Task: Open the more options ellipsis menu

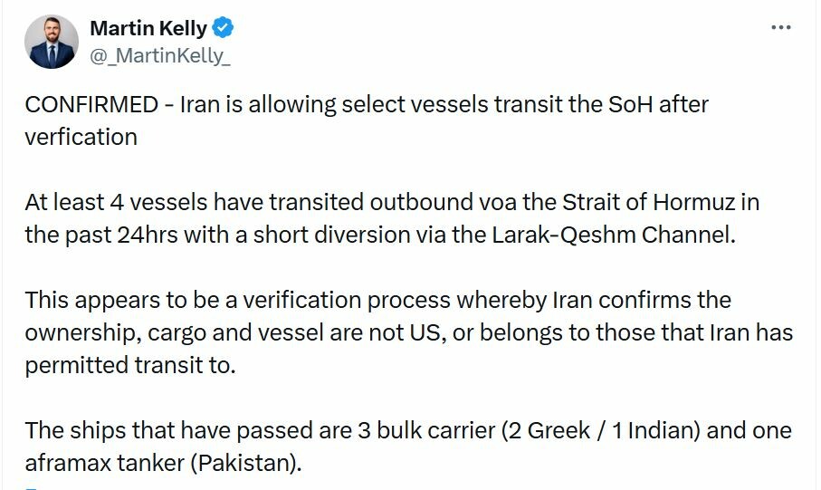Action: [x=780, y=27]
